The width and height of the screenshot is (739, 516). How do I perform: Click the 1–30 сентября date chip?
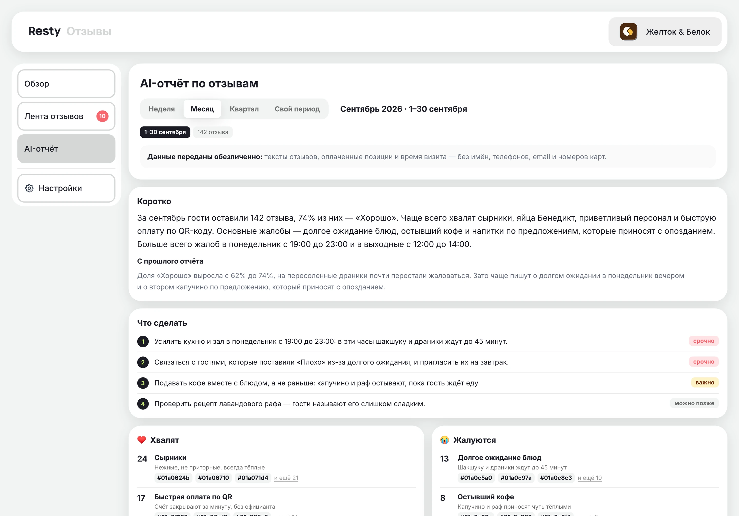(x=165, y=132)
